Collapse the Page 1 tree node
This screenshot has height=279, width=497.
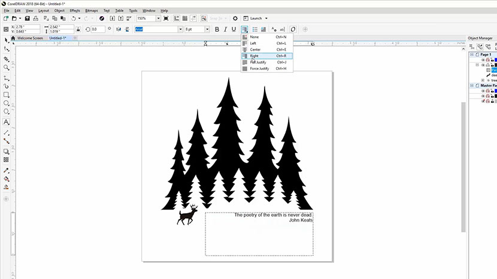point(471,54)
